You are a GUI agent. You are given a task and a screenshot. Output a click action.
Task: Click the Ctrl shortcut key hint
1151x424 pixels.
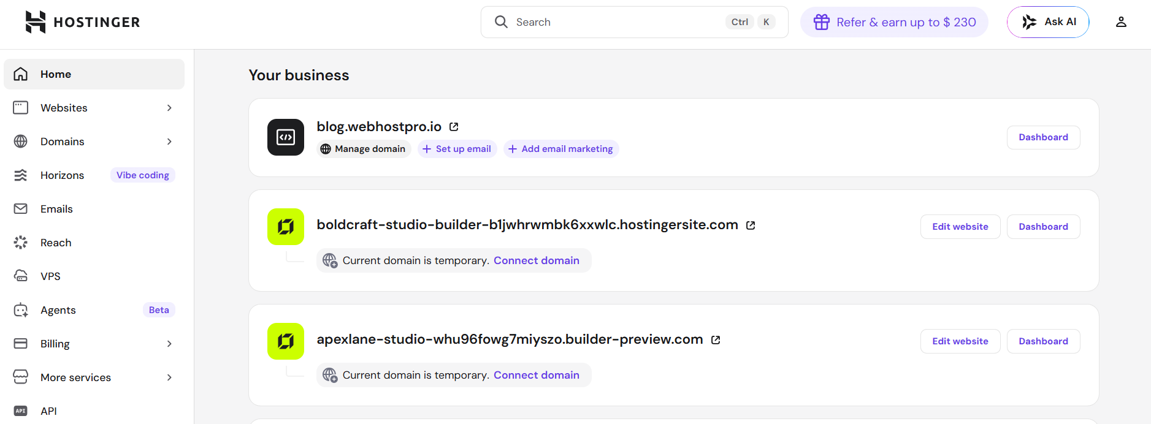point(740,22)
